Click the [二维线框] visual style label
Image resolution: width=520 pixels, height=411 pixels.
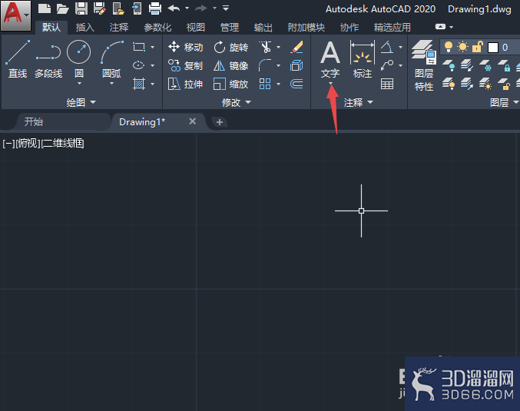tap(63, 144)
